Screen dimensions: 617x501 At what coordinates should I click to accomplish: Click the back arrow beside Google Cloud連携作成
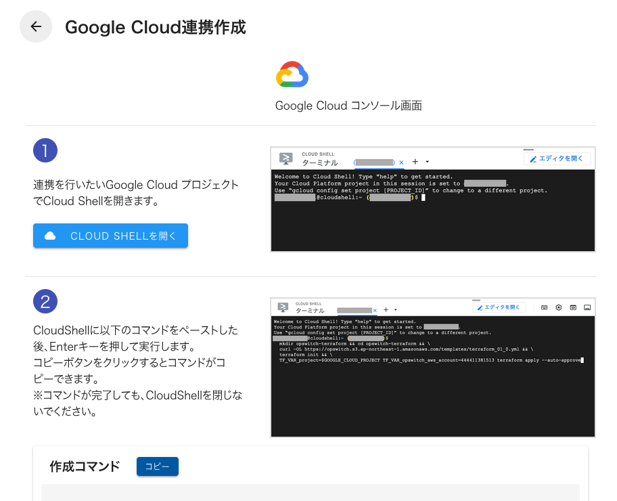click(x=36, y=26)
